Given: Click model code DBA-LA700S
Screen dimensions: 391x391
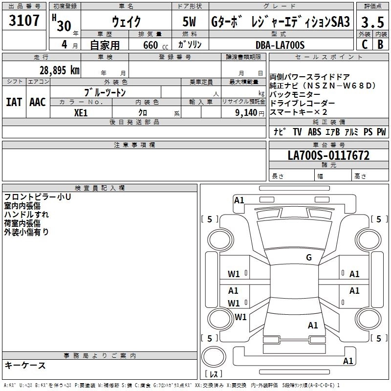Looking at the screenshot, I should (280, 45).
